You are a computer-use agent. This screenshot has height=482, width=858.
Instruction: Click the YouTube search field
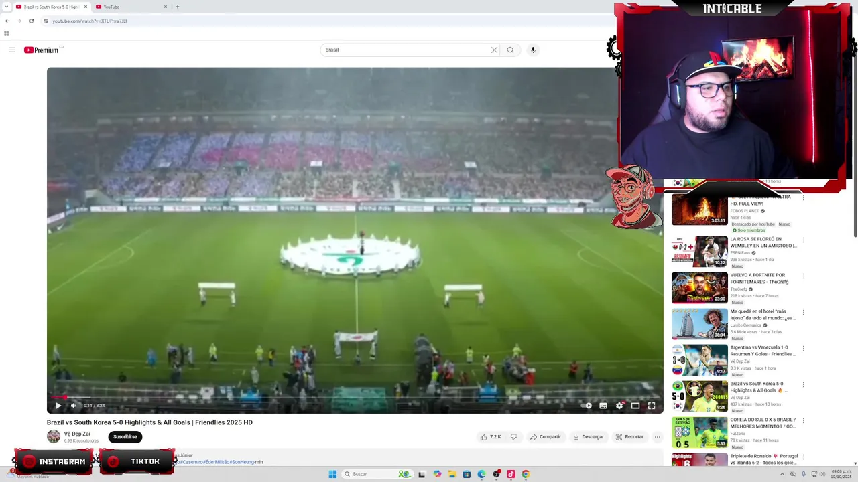(x=406, y=50)
